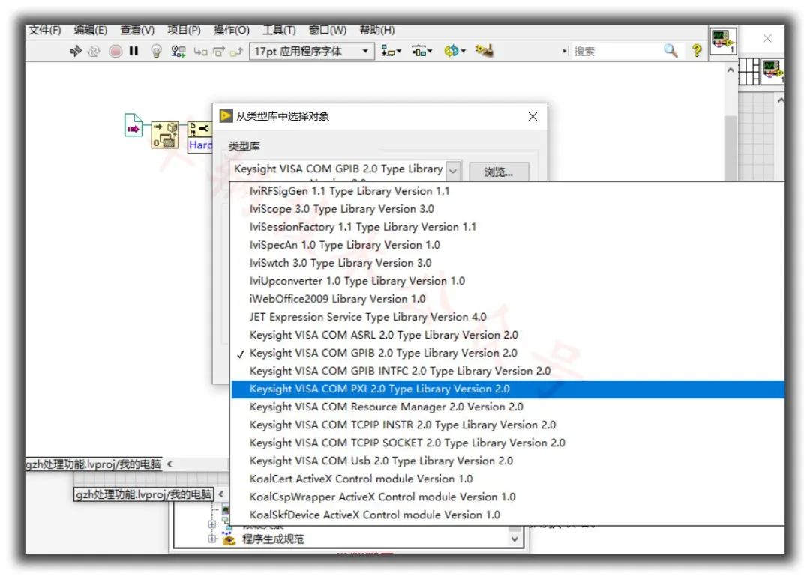Select IviSwtch 3.0 Type Library Version 3.0
This screenshot has width=810, height=579.
507,263
